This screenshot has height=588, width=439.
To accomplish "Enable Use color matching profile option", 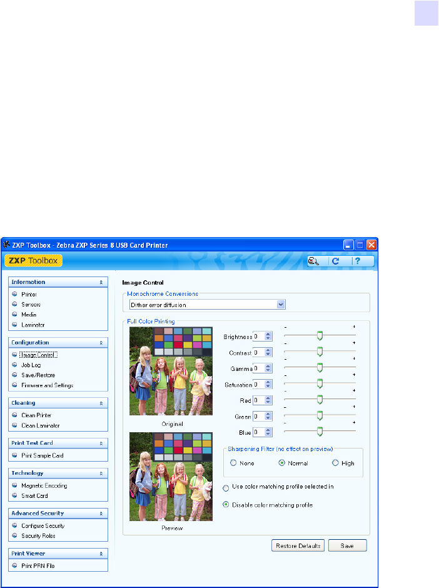I will (226, 489).
